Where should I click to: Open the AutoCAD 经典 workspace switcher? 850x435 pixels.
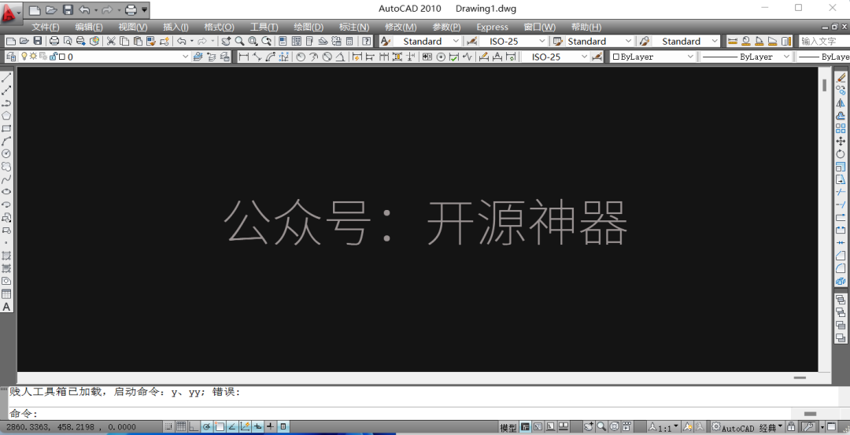(x=748, y=427)
